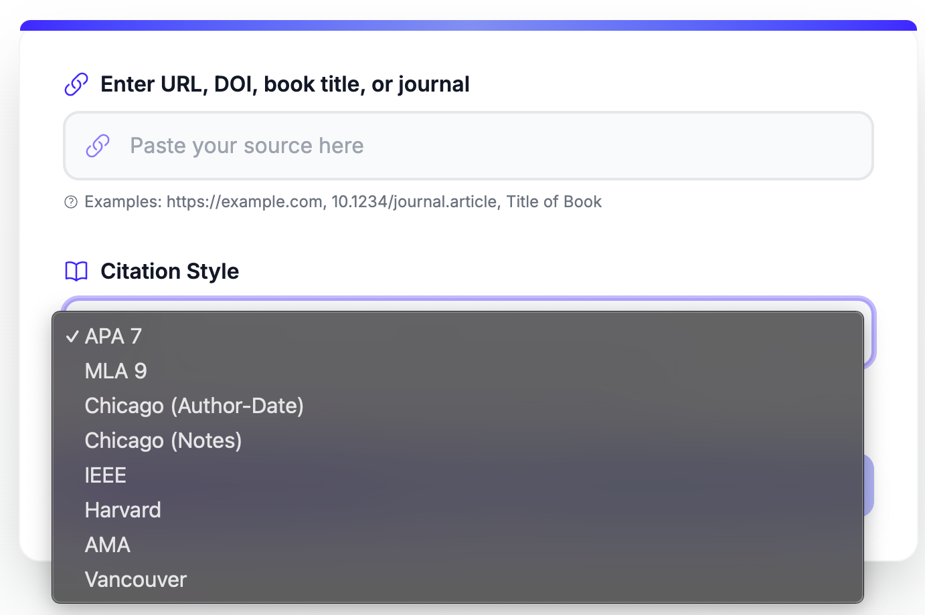
Task: Click the examples hint text line
Action: (343, 202)
